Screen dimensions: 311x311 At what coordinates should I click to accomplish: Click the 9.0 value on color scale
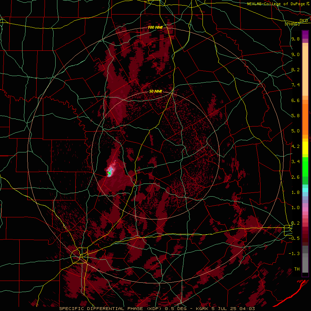click(295, 54)
